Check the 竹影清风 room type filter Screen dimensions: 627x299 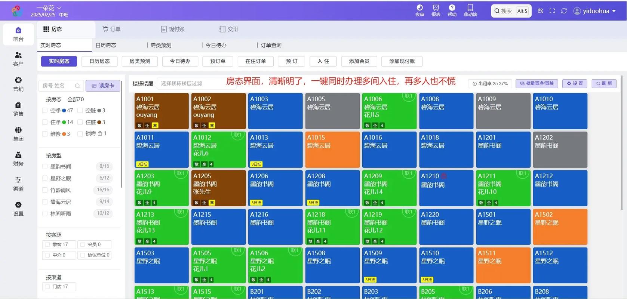(x=45, y=190)
